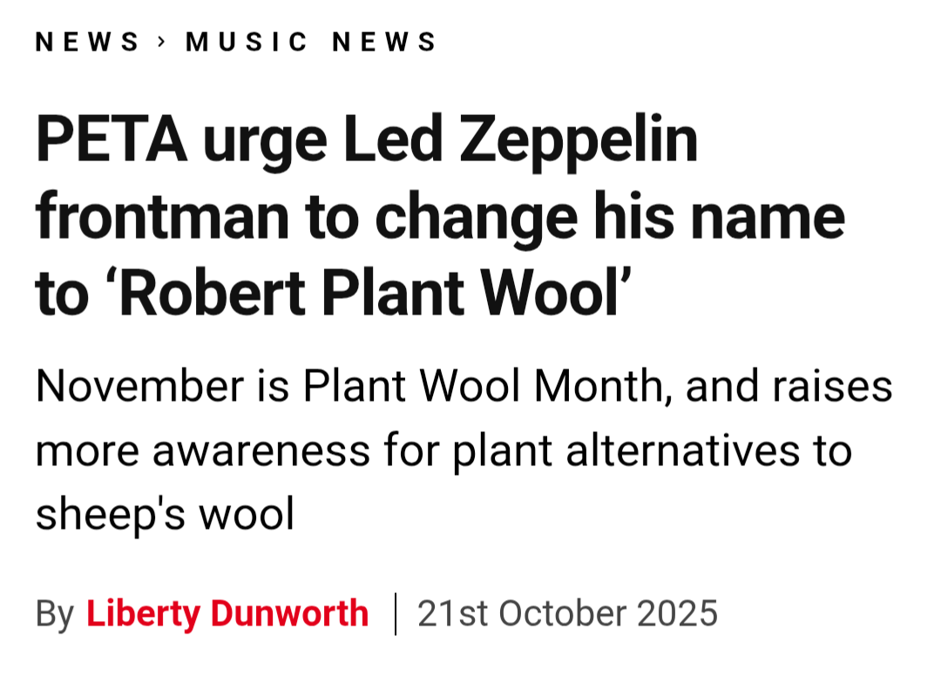Click 'frontman' in the headline
Screen dimensions: 941x690
point(161,217)
